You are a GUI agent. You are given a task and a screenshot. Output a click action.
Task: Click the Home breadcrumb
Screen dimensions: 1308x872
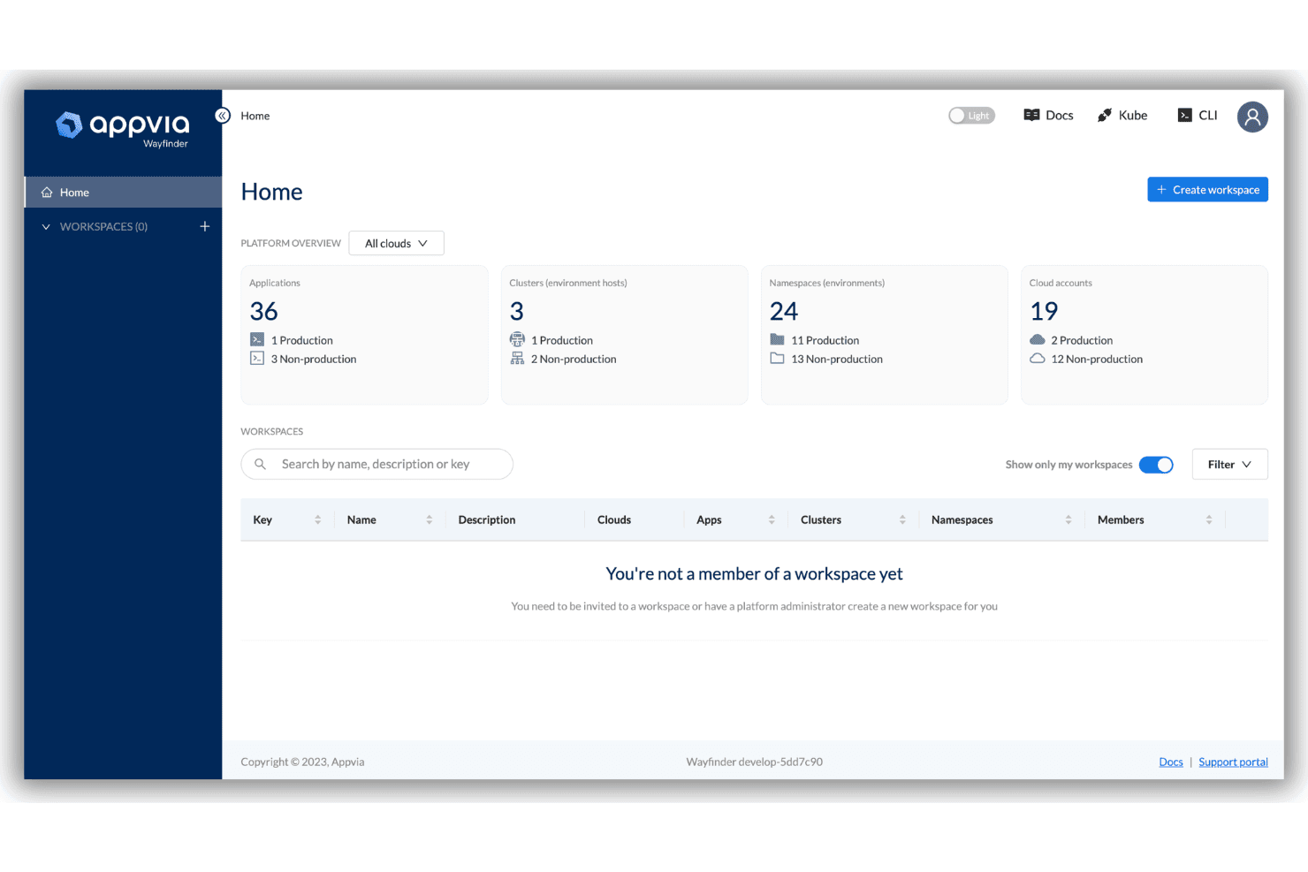[x=255, y=116]
